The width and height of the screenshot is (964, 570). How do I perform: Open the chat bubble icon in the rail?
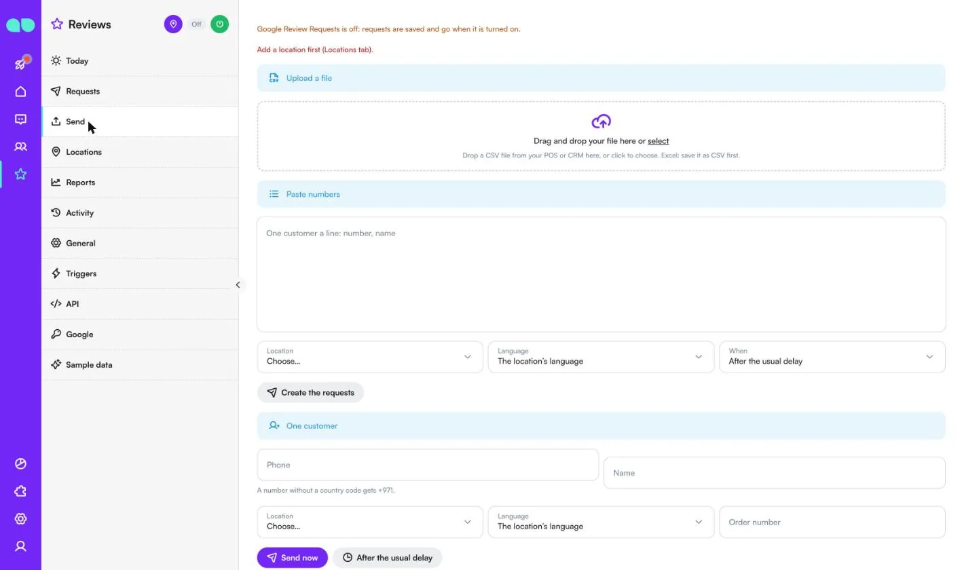tap(20, 119)
